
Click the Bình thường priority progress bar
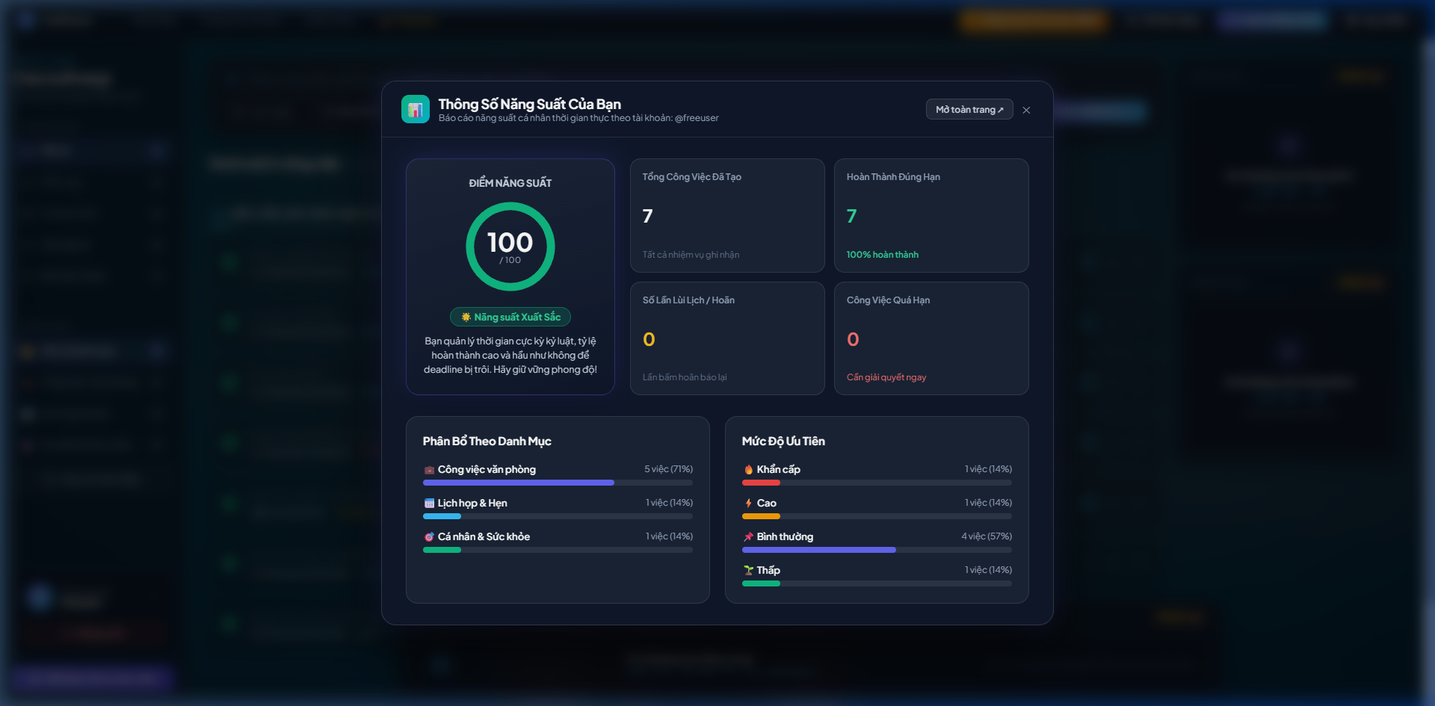pyautogui.click(x=877, y=550)
